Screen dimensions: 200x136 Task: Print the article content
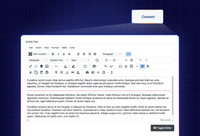(x=87, y=72)
